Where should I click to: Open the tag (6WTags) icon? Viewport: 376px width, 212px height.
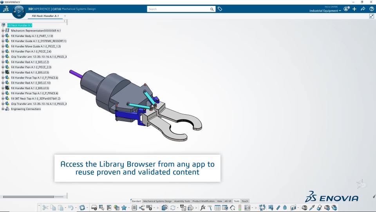220,9
